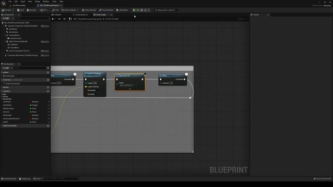Click Completed output pin on right Delay node
Screen dimensions: 333x187
click(x=185, y=79)
